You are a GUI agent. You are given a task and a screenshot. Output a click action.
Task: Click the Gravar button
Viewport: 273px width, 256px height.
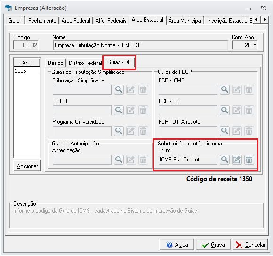[x=214, y=245]
